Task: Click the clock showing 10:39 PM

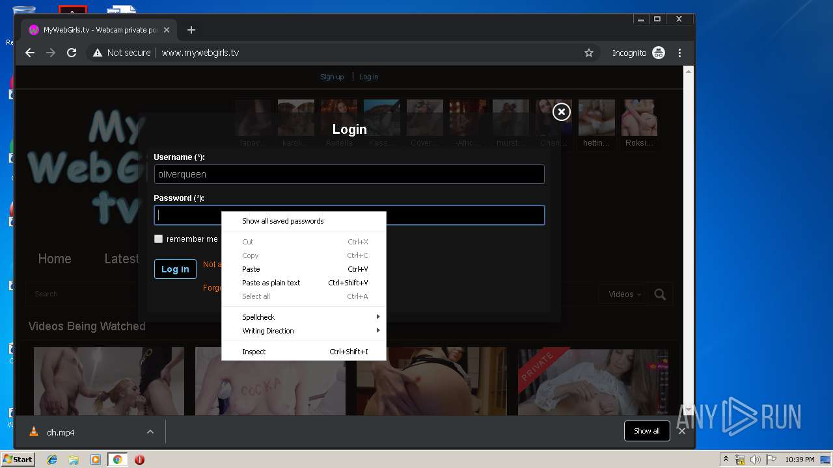Action: [800, 460]
